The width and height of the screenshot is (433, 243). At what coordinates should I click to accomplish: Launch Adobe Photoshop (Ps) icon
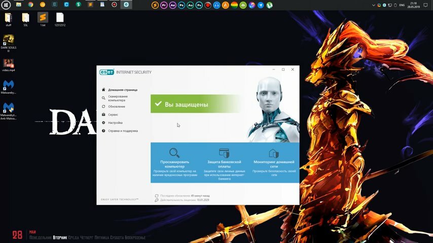[182, 5]
